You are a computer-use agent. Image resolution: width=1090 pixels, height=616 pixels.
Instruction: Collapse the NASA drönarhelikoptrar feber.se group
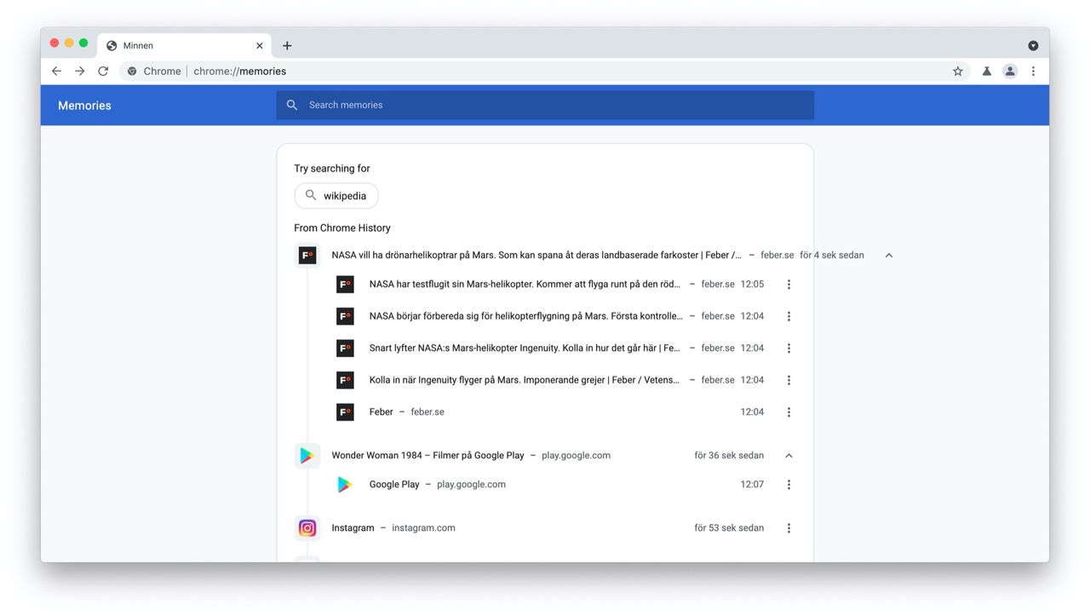click(889, 256)
